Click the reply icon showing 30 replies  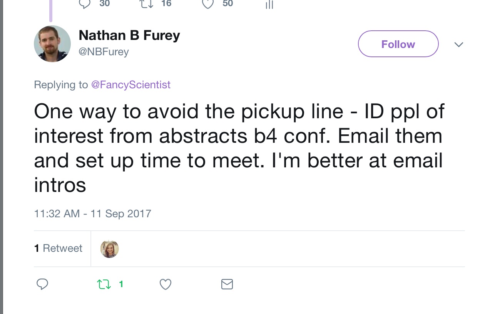click(85, 4)
